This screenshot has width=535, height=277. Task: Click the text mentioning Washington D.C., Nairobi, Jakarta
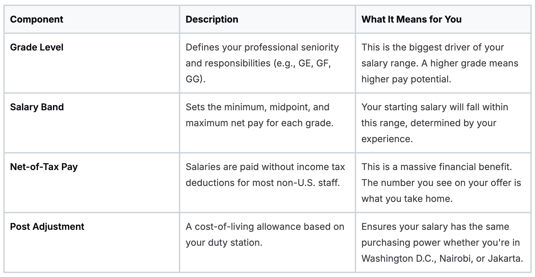click(x=442, y=258)
